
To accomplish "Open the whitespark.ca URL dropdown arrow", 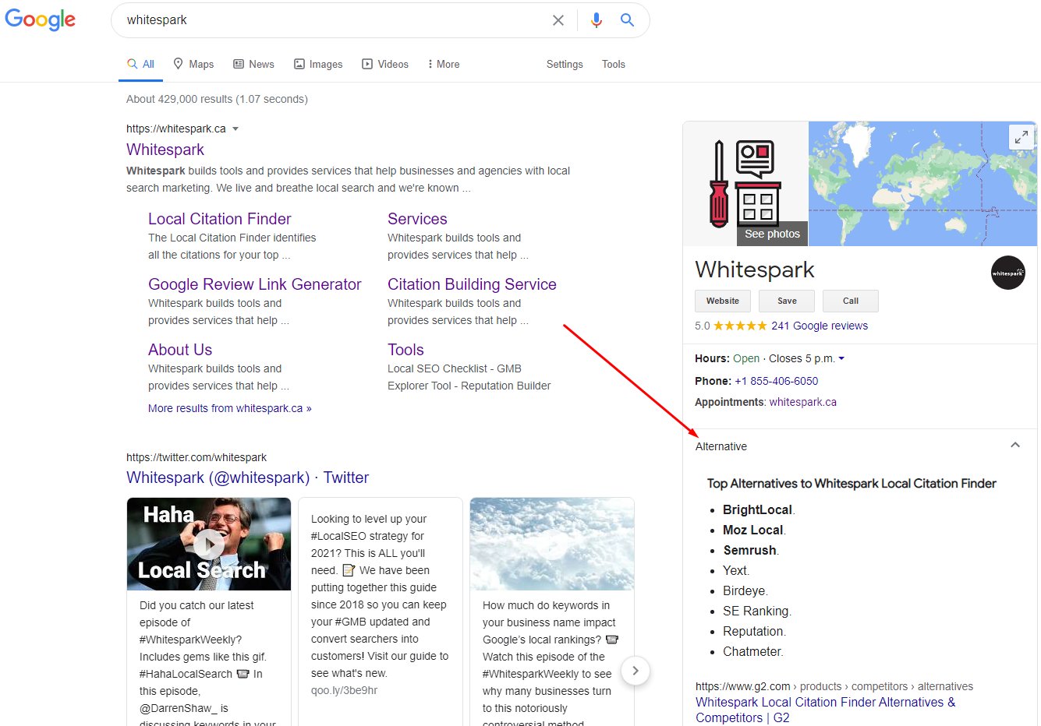I will tap(235, 129).
